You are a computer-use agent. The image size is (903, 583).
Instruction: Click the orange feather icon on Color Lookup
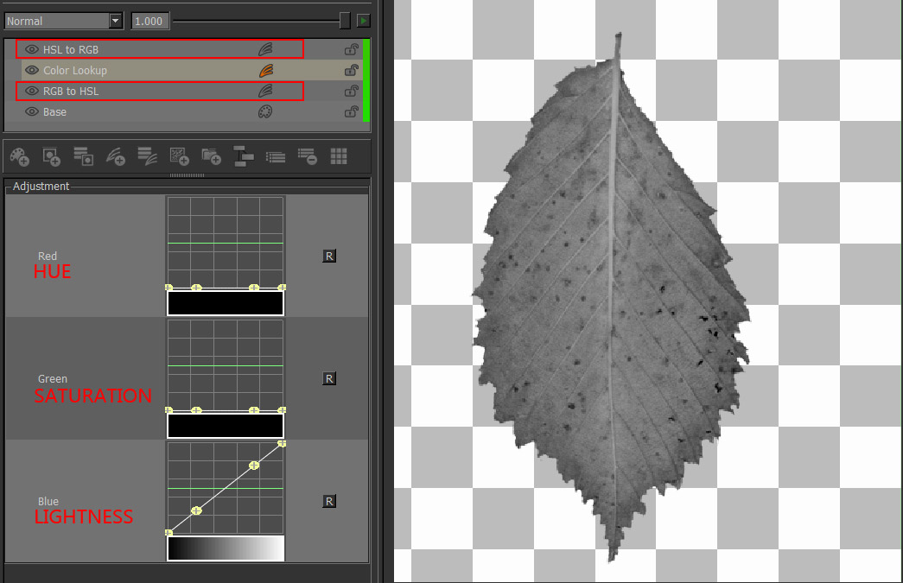coord(266,71)
